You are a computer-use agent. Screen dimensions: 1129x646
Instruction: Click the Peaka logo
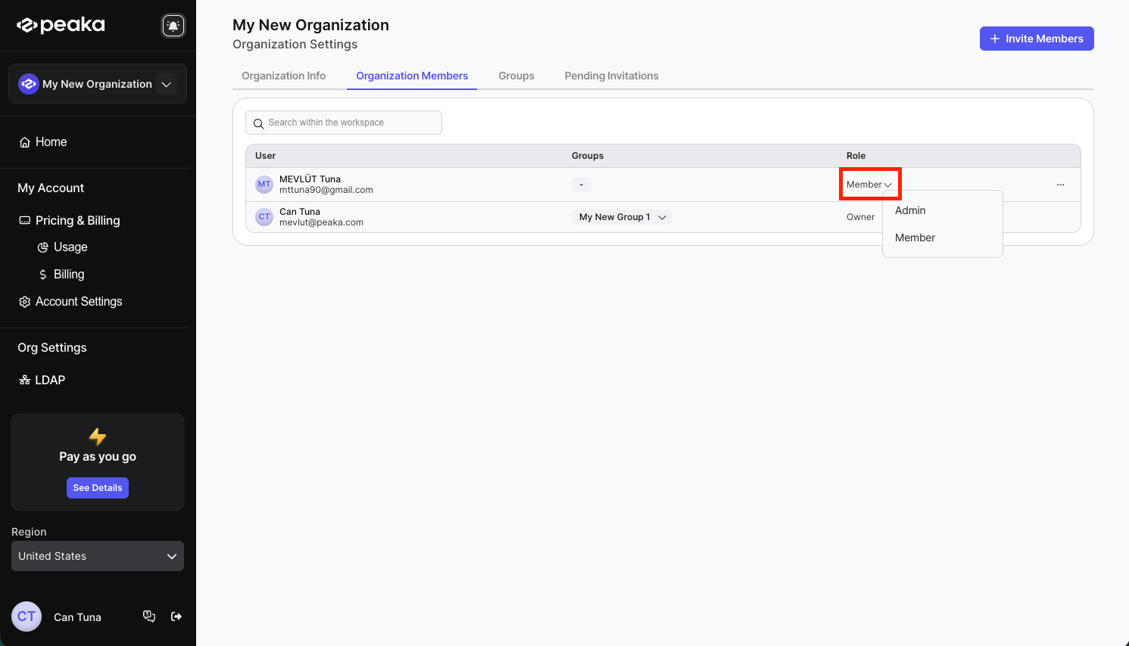tap(61, 26)
